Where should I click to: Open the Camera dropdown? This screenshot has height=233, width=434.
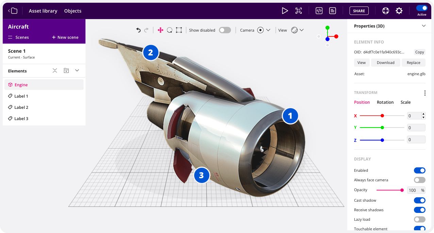pos(264,30)
